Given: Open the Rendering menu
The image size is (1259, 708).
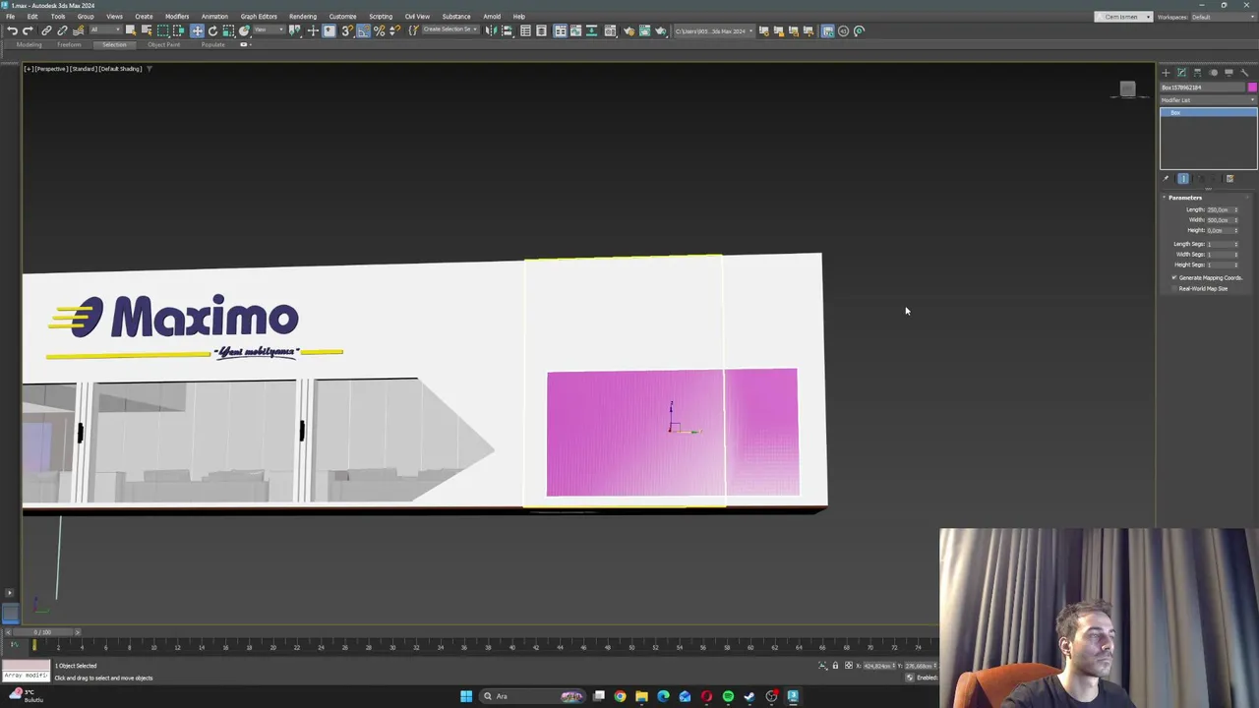Looking at the screenshot, I should (303, 17).
